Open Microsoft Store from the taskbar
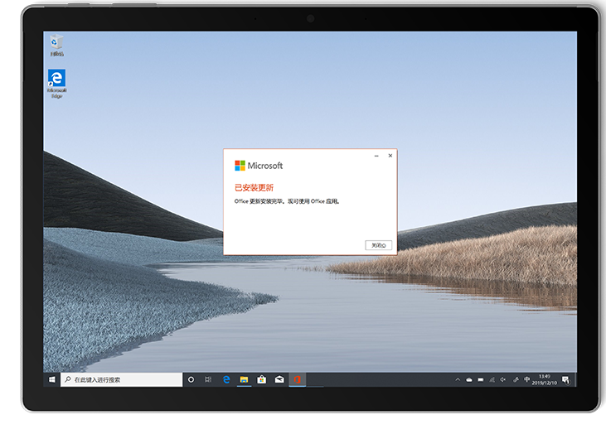 click(x=262, y=379)
